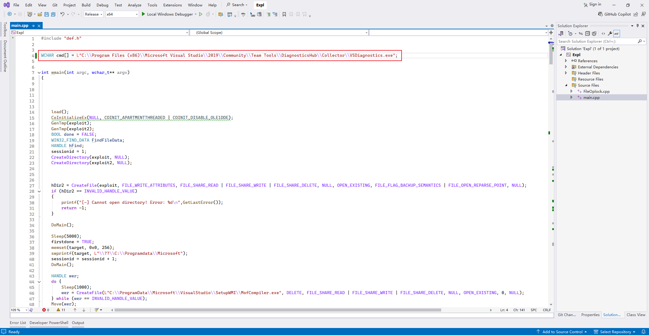Click the warnings indicator showing 11

click(61, 310)
